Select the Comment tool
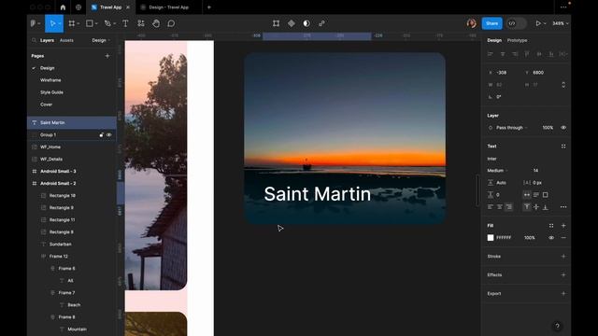Screen dimensions: 598x336 pyautogui.click(x=171, y=23)
